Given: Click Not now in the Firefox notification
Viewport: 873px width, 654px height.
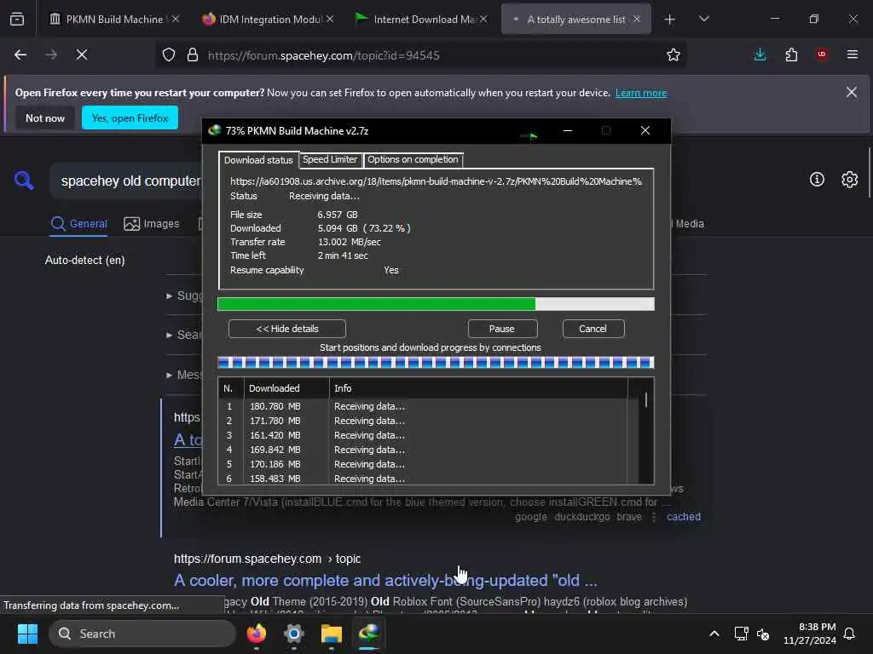Looking at the screenshot, I should pos(45,118).
